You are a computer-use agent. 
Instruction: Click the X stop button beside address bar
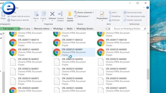[109, 29]
